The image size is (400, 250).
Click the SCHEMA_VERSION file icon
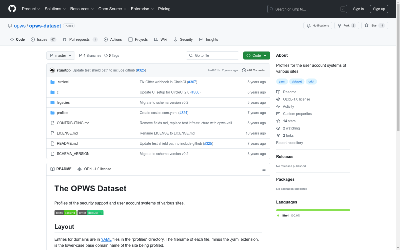(52, 154)
